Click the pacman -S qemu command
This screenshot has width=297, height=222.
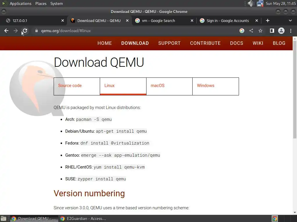pos(94,119)
